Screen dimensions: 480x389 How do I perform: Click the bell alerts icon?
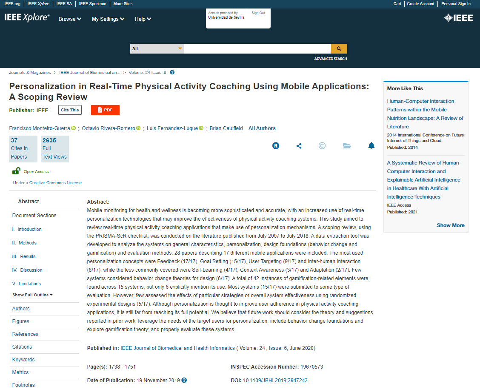coord(371,146)
